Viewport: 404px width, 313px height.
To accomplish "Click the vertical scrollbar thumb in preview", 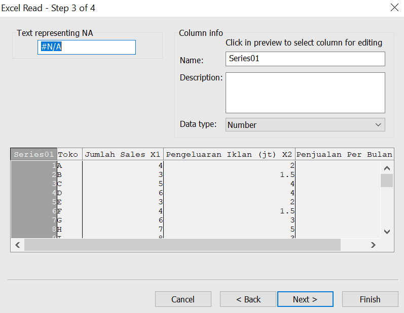I will coord(387,181).
